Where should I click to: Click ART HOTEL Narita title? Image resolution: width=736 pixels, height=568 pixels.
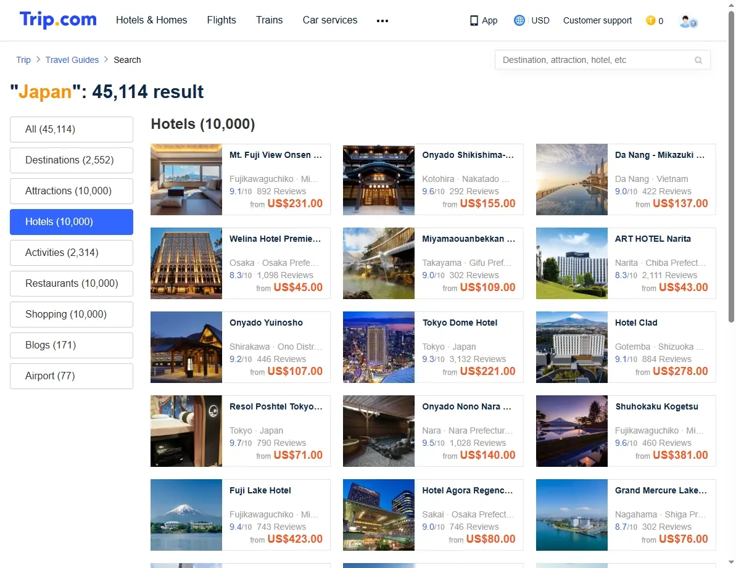(653, 239)
